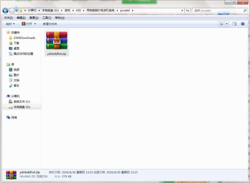This screenshot has width=250, height=183.
Task: Open the 工具(T) menu
Action: click(x=47, y=18)
